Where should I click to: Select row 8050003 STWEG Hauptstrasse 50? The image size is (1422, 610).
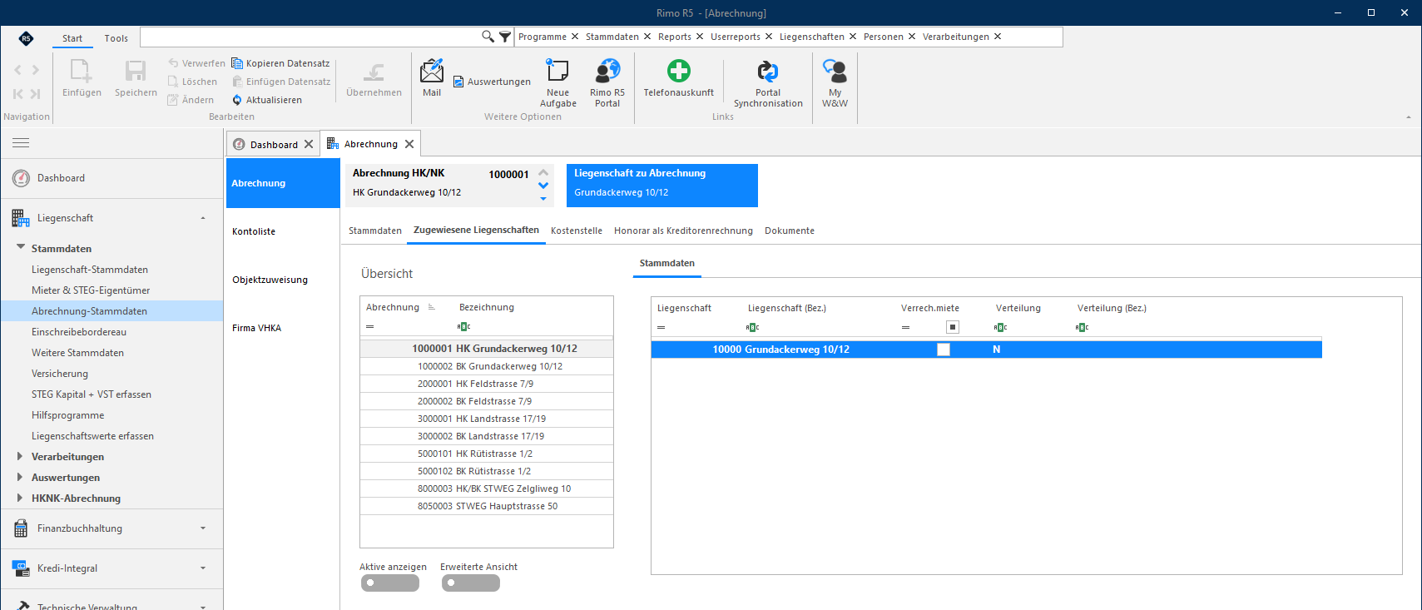(x=487, y=506)
